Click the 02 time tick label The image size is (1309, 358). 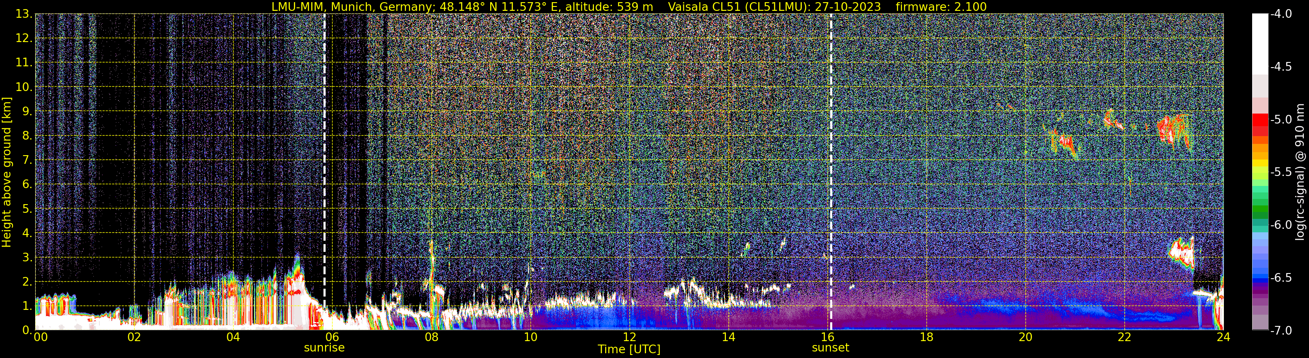(x=134, y=337)
